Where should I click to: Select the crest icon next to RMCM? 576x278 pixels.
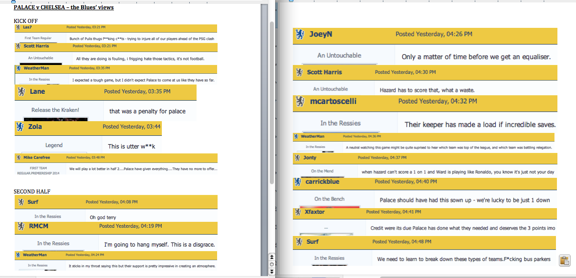21,226
